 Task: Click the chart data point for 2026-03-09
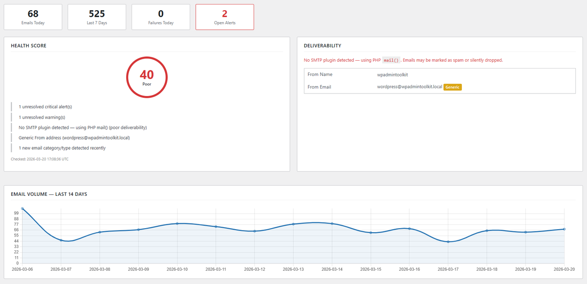[138, 230]
